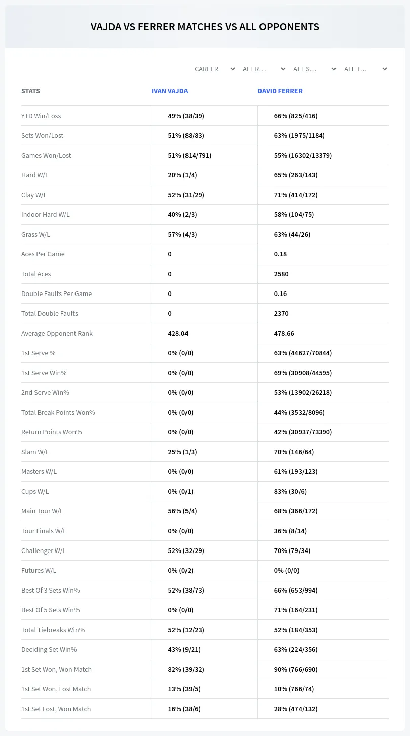Click the chevron arrow of the last filter

[x=385, y=69]
